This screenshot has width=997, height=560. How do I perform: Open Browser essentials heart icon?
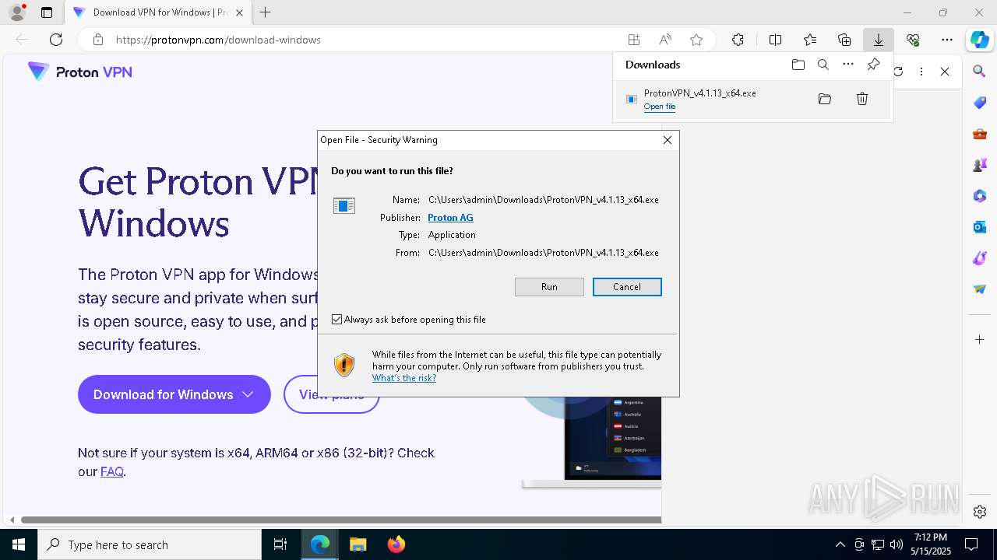coord(913,40)
